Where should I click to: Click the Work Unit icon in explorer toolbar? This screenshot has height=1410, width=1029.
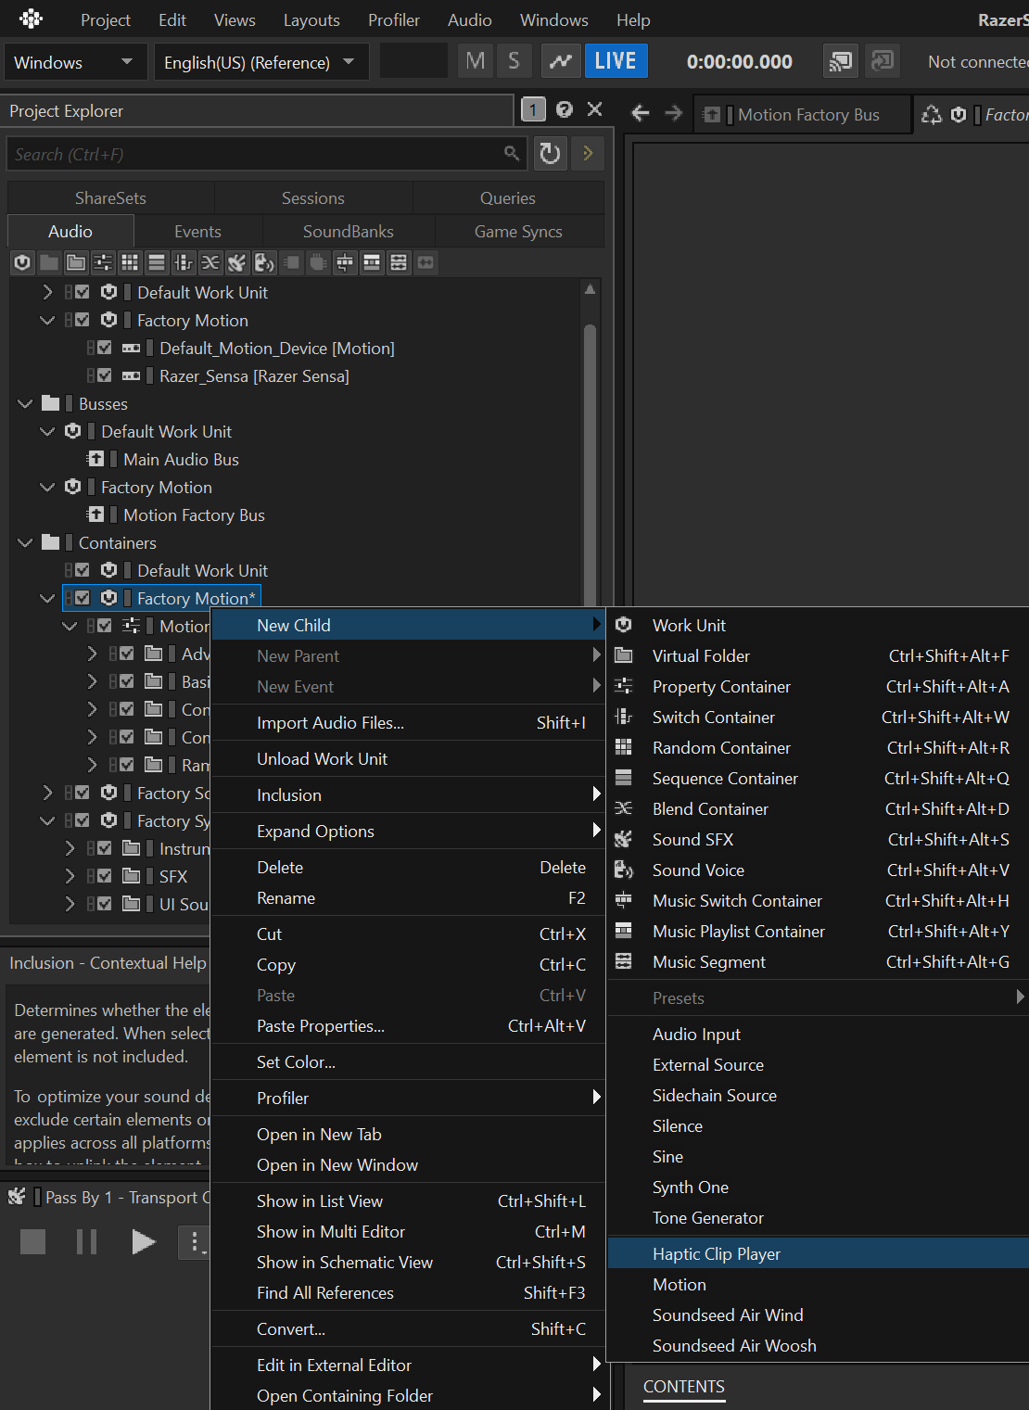point(22,262)
